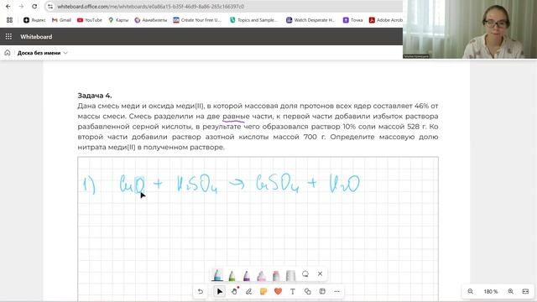Click the webcam video thumbnail
Image resolution: width=537 pixels, height=302 pixels.
[470, 29]
